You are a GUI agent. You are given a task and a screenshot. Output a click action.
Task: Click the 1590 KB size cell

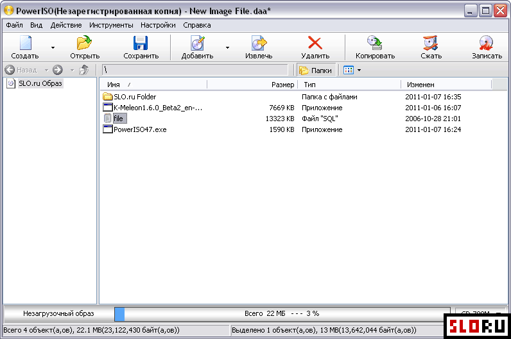282,129
